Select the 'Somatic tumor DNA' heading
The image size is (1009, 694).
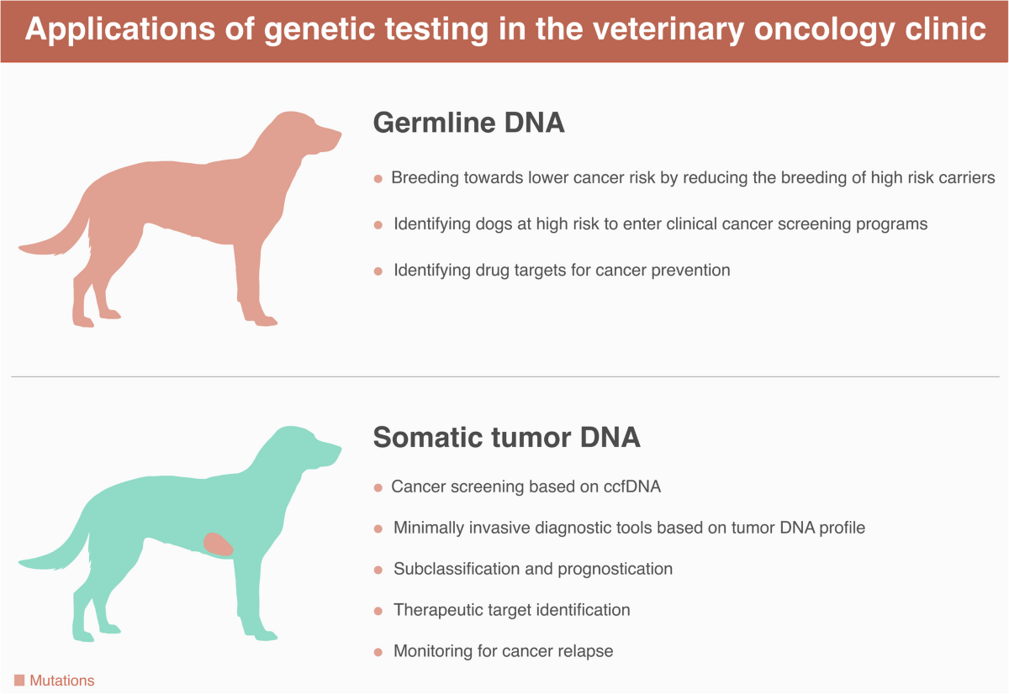(506, 438)
